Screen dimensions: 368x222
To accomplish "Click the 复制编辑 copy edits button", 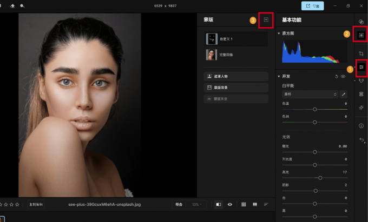I will pyautogui.click(x=36, y=205).
